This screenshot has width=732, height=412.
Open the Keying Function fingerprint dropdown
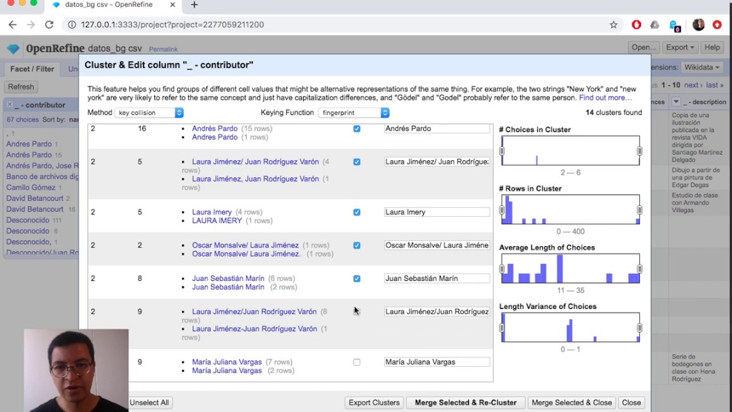click(x=353, y=113)
